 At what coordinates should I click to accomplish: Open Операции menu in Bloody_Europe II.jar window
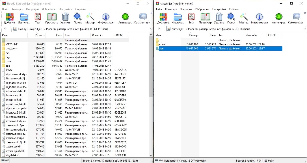click(x=32, y=9)
